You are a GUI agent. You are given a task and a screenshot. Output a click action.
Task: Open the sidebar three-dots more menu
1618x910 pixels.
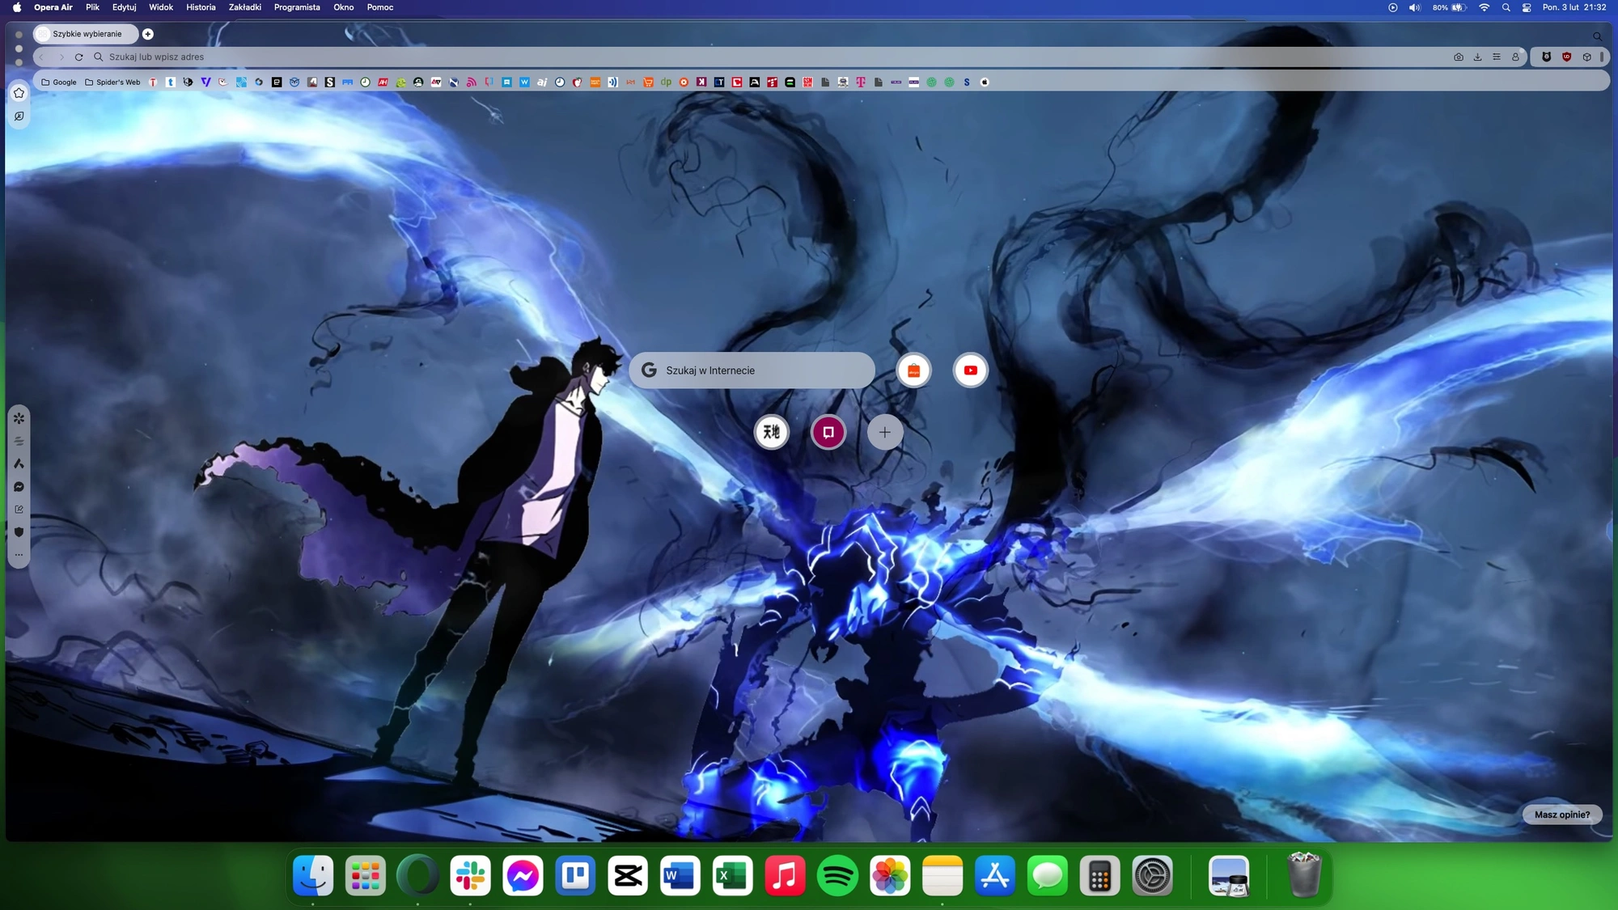(x=19, y=555)
